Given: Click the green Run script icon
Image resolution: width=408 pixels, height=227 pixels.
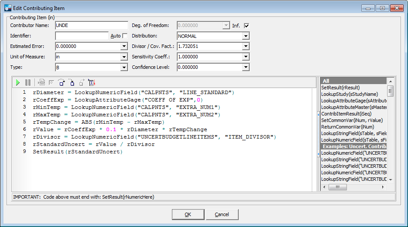Looking at the screenshot, I should click(x=18, y=82).
